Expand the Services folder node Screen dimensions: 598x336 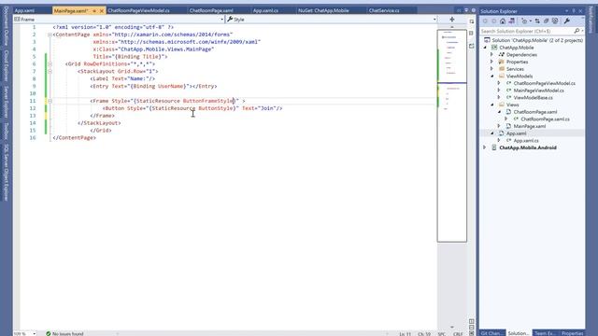491,69
